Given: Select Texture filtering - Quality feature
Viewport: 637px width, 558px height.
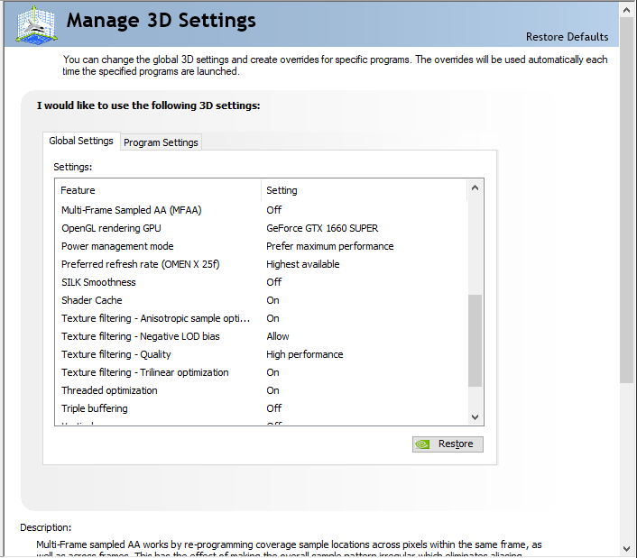Looking at the screenshot, I should pyautogui.click(x=116, y=354).
